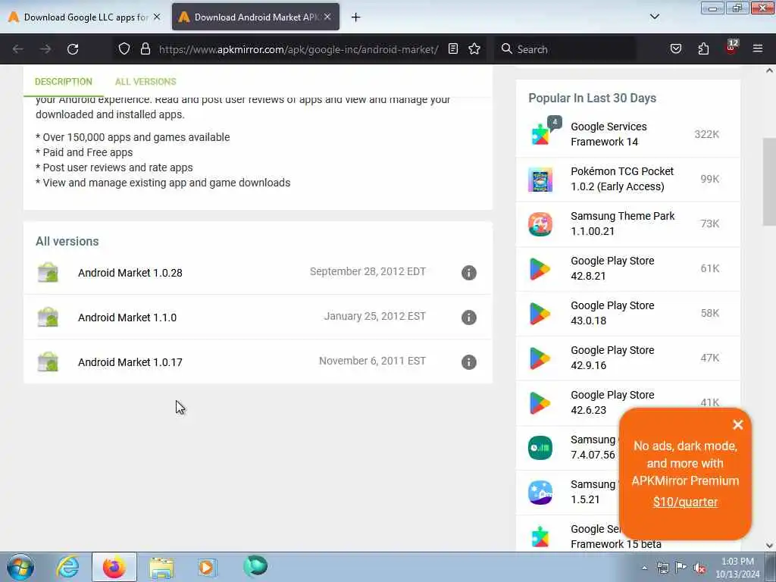776x582 pixels.
Task: Click the taskbar clock showing 1:03 PM
Action: point(737,568)
